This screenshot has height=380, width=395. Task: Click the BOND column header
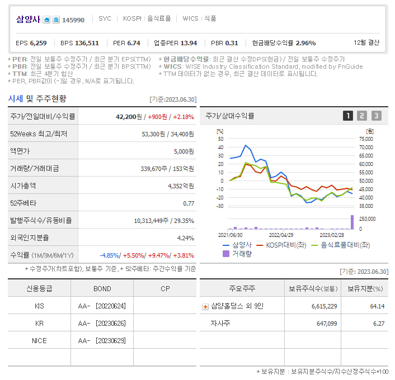point(102,289)
